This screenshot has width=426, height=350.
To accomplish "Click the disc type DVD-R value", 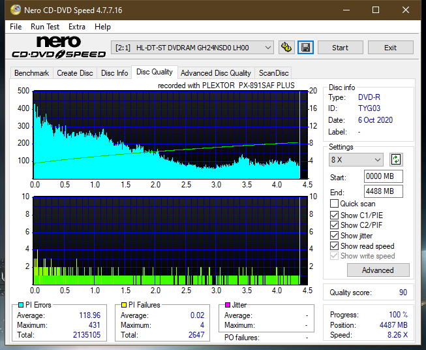I will [x=369, y=97].
